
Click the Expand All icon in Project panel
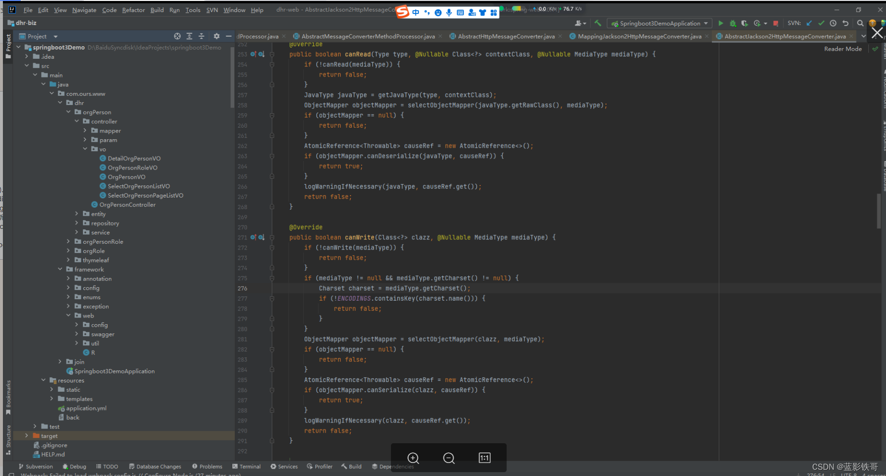[x=189, y=36]
